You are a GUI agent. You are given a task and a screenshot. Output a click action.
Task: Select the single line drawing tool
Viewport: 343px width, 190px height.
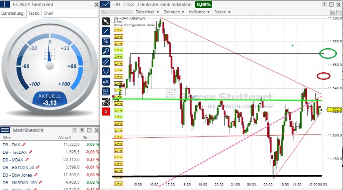click(x=106, y=31)
